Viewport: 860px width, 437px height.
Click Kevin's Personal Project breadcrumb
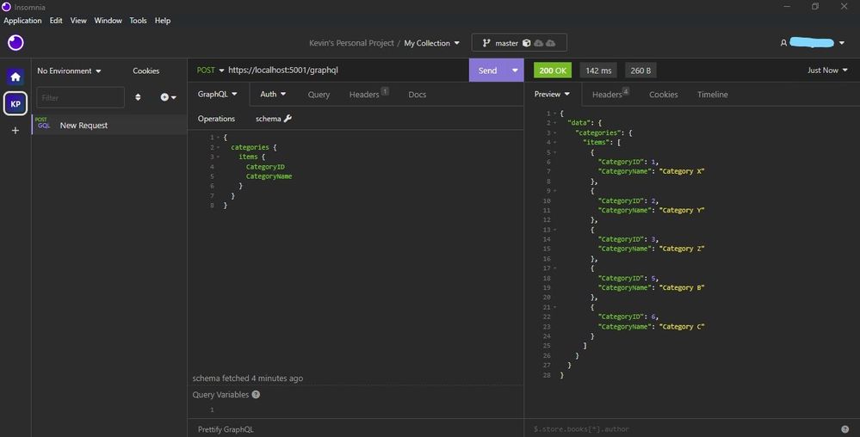click(351, 43)
